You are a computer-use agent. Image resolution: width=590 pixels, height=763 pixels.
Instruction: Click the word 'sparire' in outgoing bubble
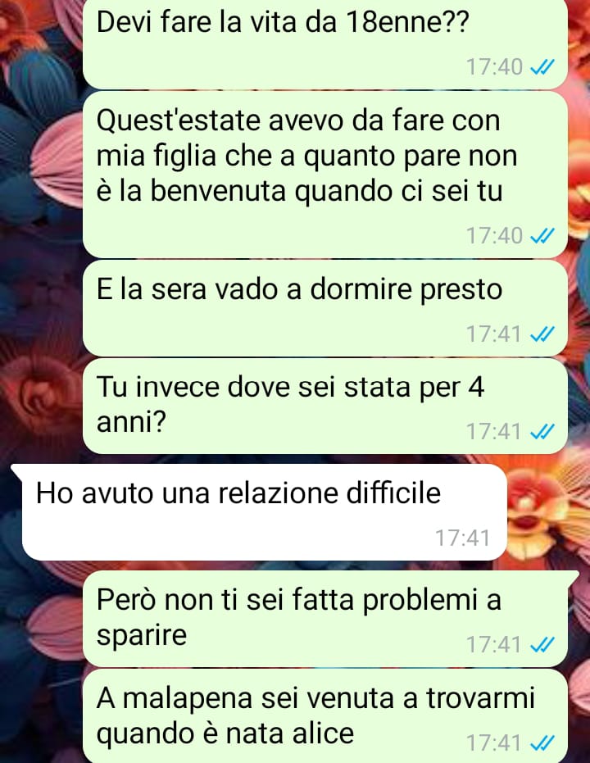142,635
